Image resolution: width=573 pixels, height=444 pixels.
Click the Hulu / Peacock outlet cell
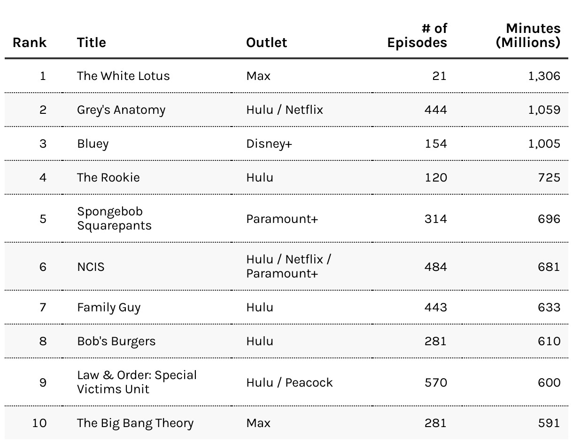(x=289, y=382)
